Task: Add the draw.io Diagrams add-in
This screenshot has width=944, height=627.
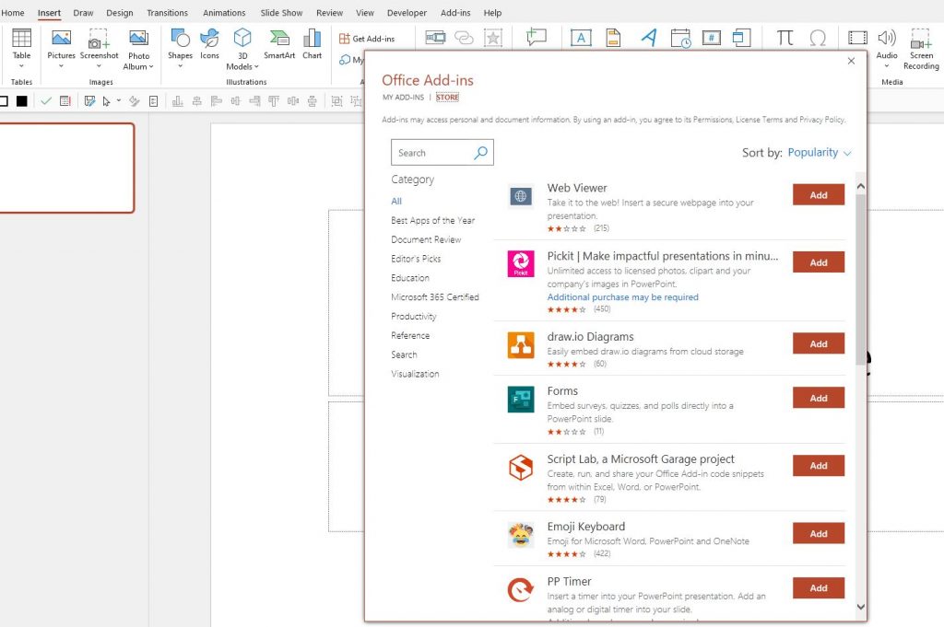Action: click(x=819, y=343)
